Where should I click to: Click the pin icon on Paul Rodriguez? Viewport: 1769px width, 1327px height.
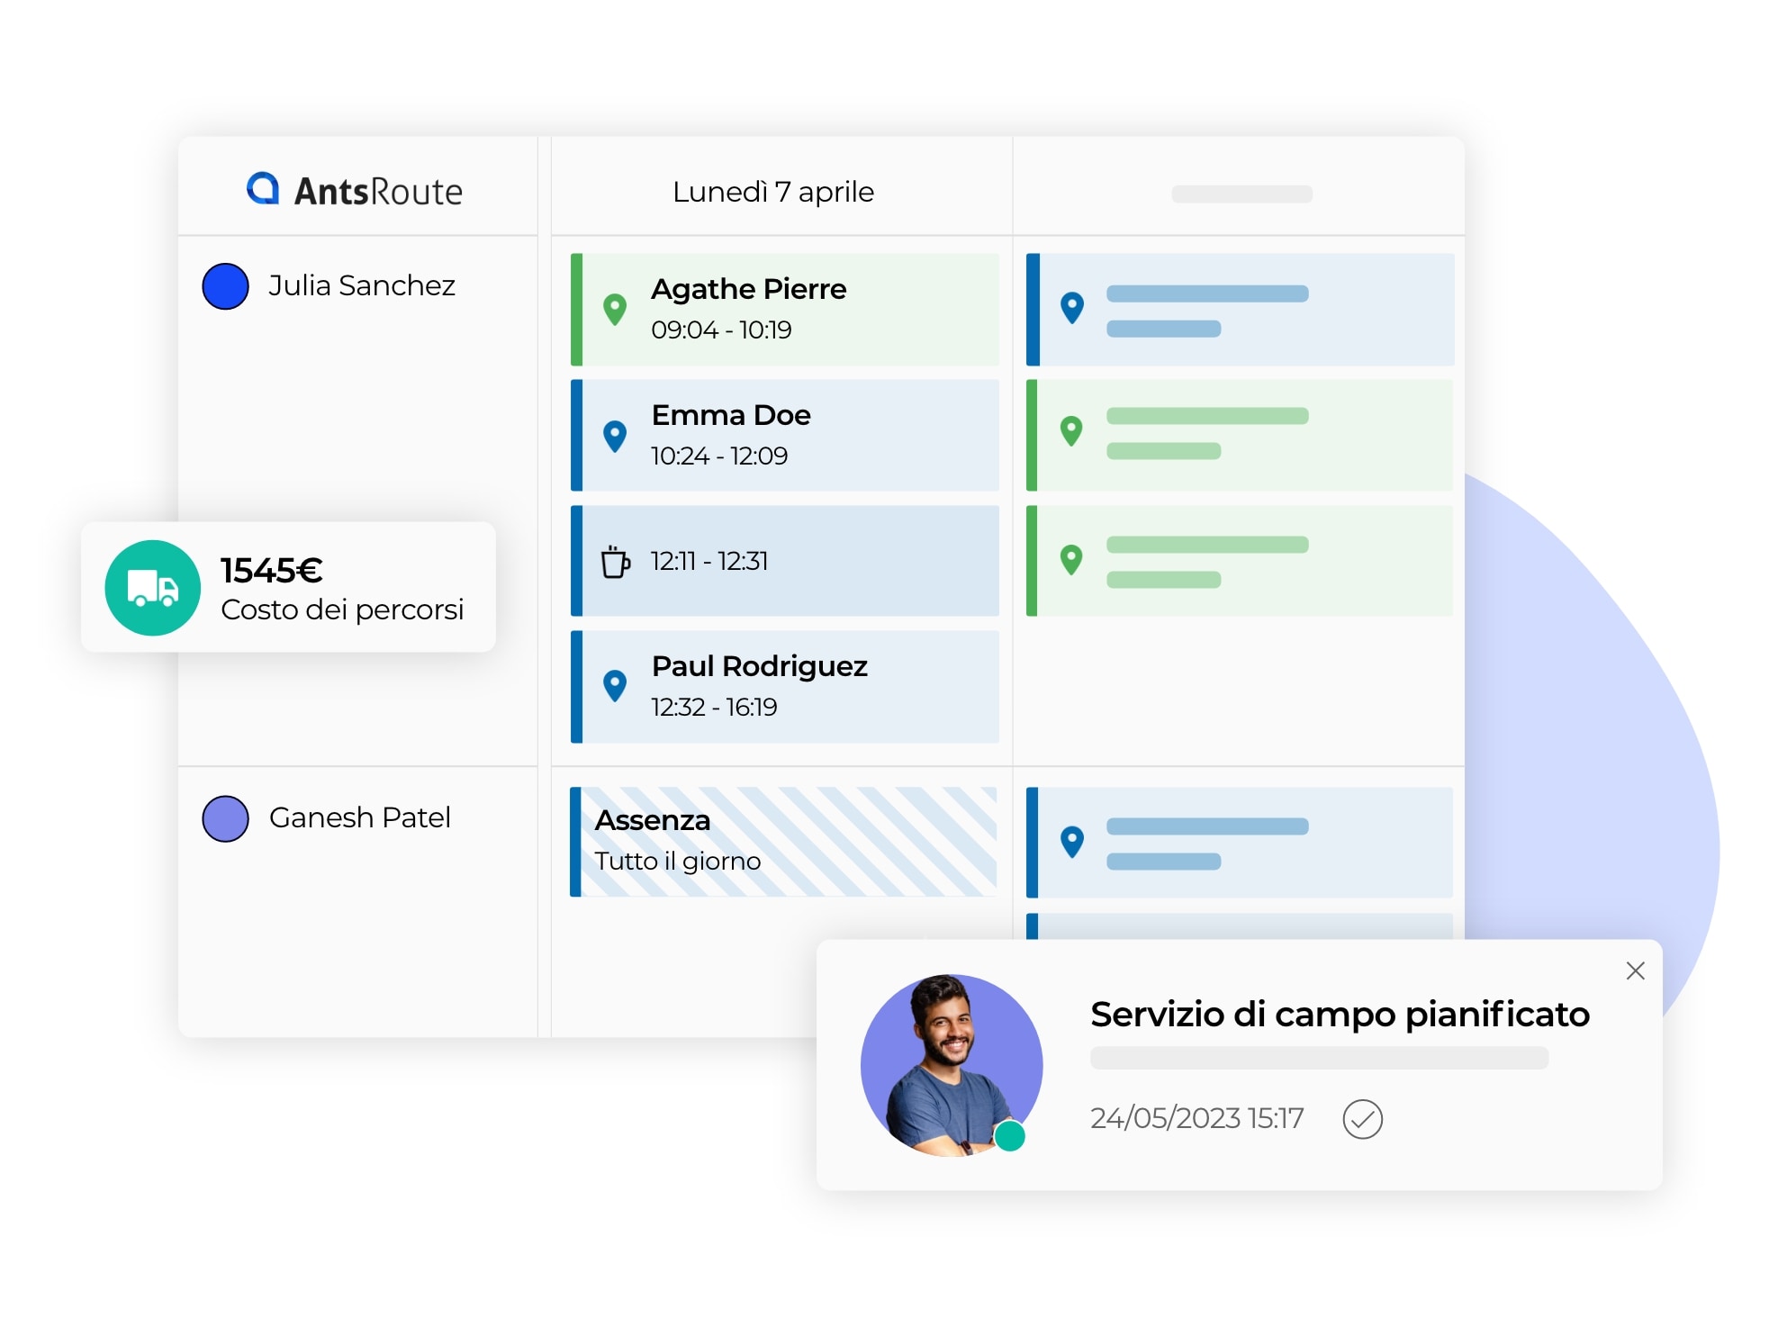pos(615,686)
